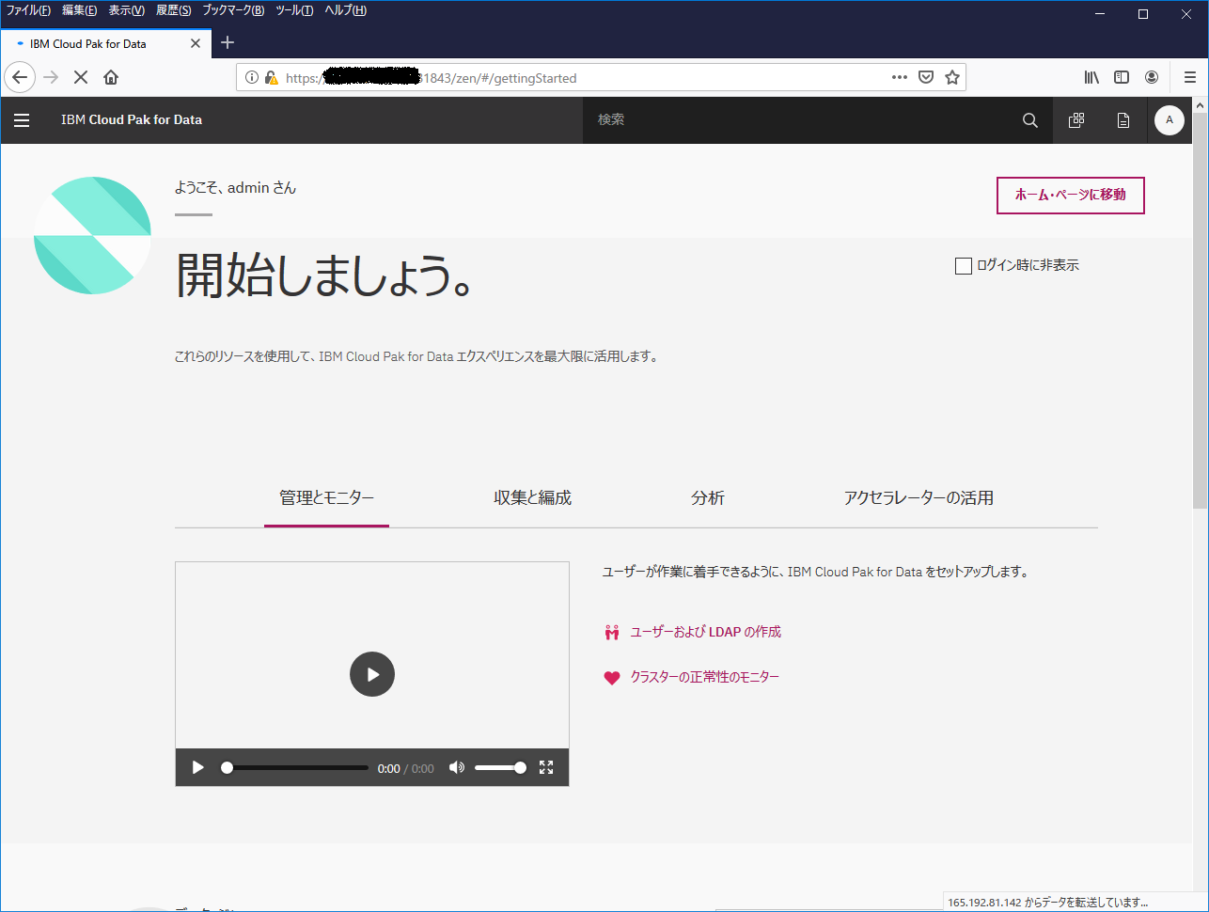1209x912 pixels.
Task: Enter fullscreen mode on the video
Action: click(546, 767)
